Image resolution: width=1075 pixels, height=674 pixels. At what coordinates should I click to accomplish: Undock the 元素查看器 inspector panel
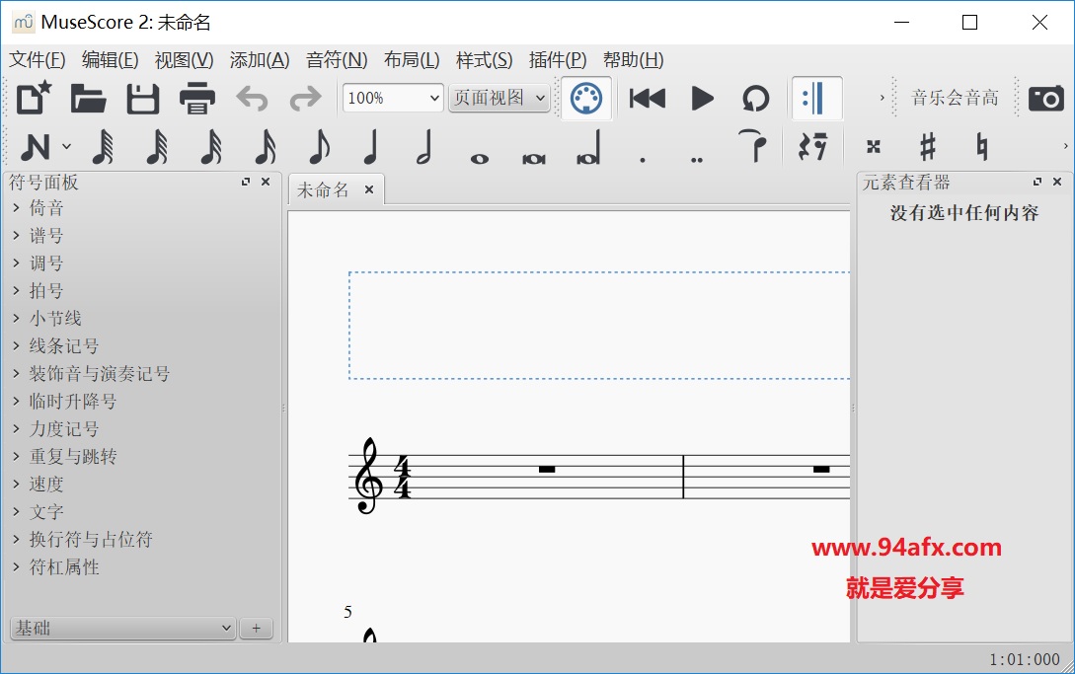point(1037,182)
